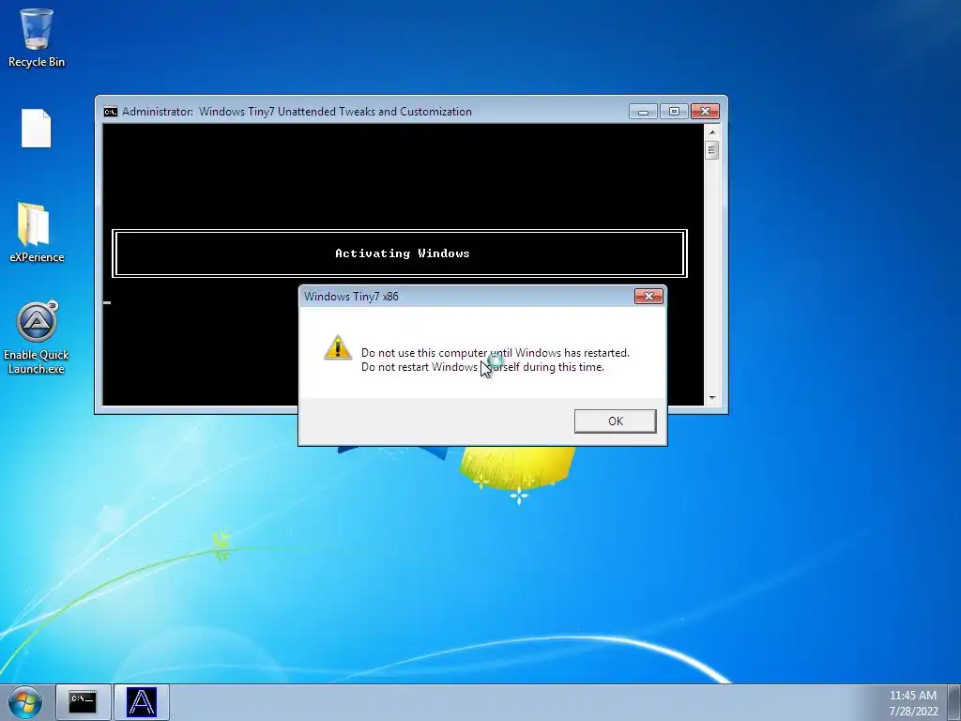Minimize the Administrator command prompt window
This screenshot has width=961, height=721.
(x=643, y=112)
